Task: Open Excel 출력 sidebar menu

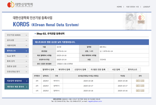Action: coord(17,56)
